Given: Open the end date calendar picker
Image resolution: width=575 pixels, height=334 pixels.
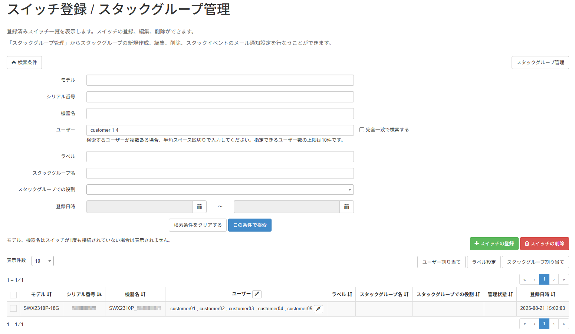Looking at the screenshot, I should [x=346, y=206].
